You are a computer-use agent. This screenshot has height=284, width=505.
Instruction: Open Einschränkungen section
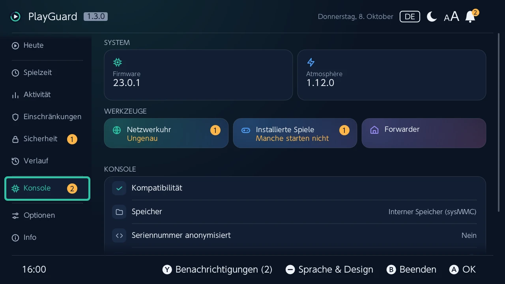(x=47, y=117)
